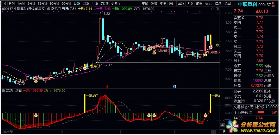The image size is (280, 135).
Task: Click the red plus buy signal at latest candle
Action: [x=211, y=47]
